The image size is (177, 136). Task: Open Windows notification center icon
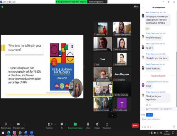(173, 133)
